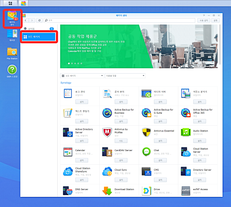Click the 로그 센터 package icon

click(68, 93)
